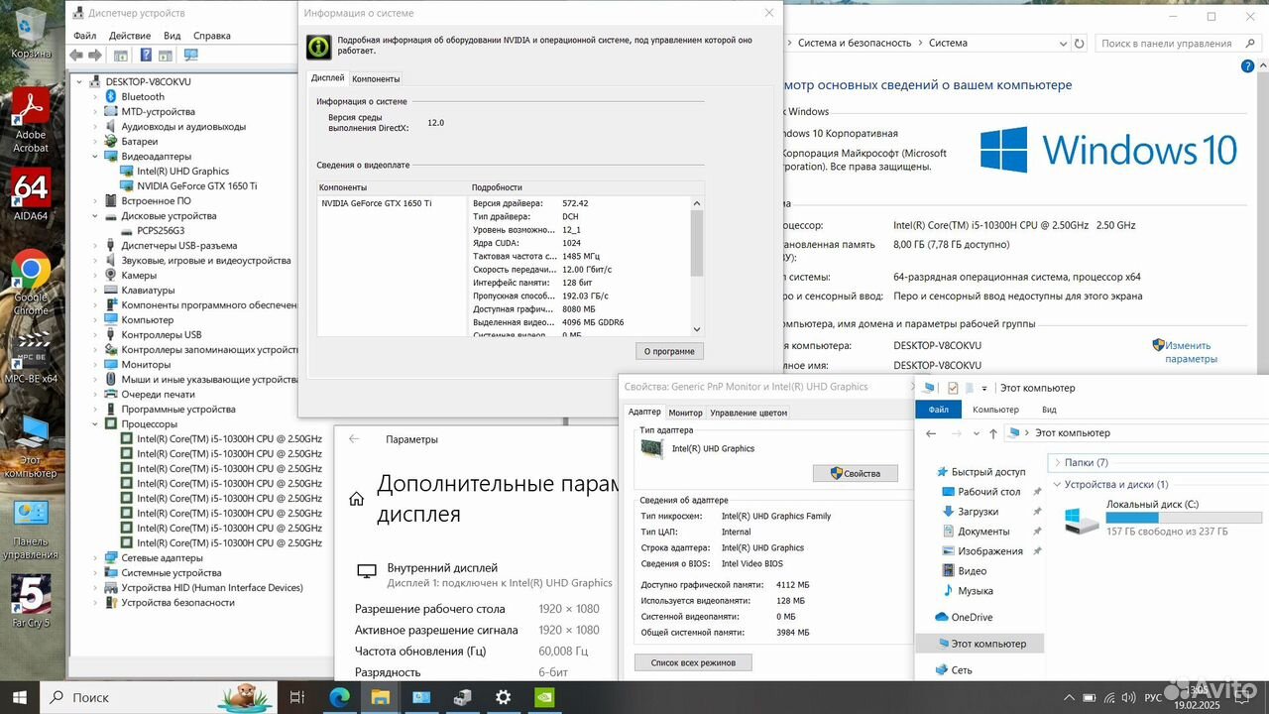1269x714 pixels.
Task: Click the Список всех режимов button
Action: point(692,661)
